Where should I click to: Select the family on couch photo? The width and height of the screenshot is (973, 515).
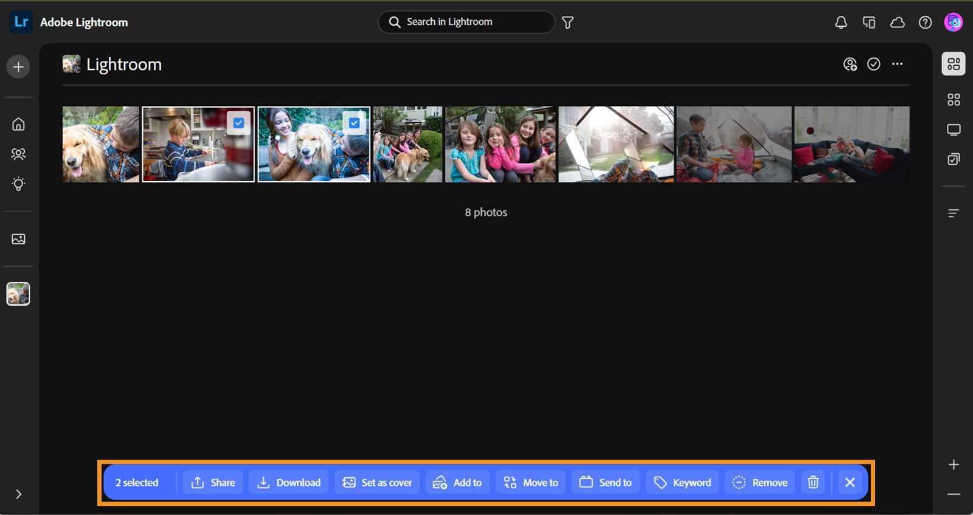(851, 145)
